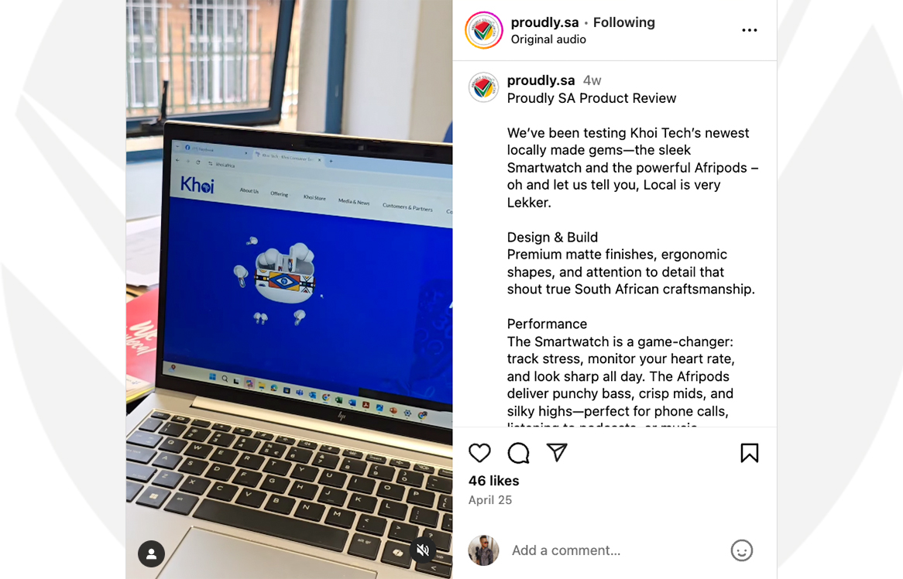
Task: Open Original audio link
Action: [x=548, y=39]
